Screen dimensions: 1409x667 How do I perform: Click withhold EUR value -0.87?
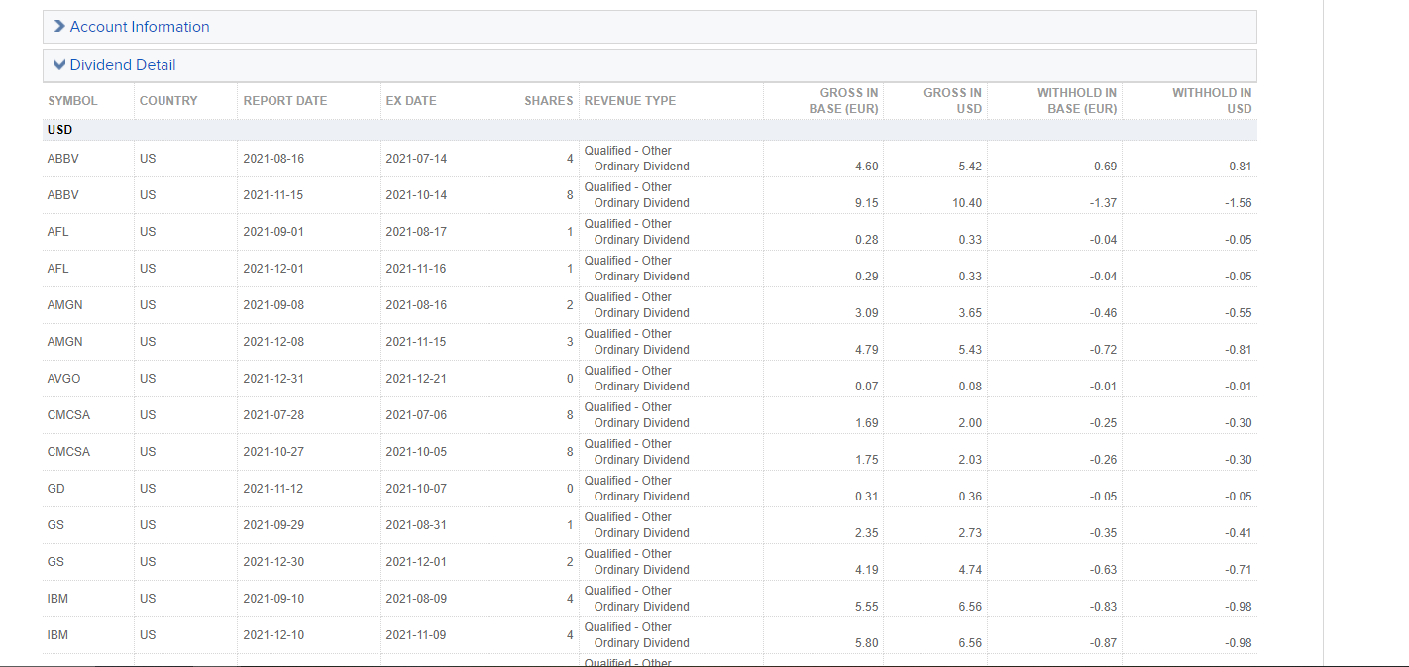click(1104, 643)
